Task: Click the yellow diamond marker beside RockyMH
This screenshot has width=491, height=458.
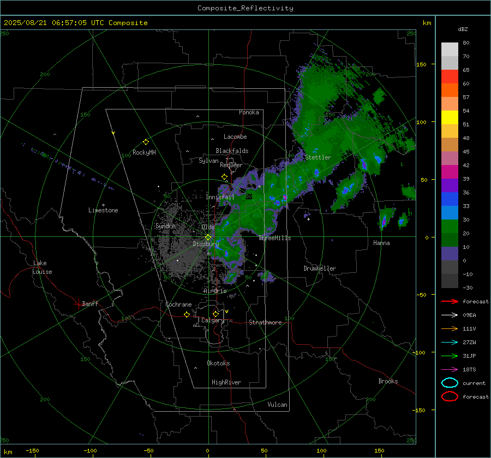Action: (x=146, y=142)
